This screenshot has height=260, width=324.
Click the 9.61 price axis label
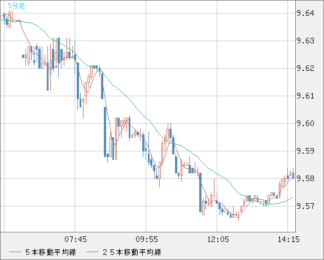point(305,96)
